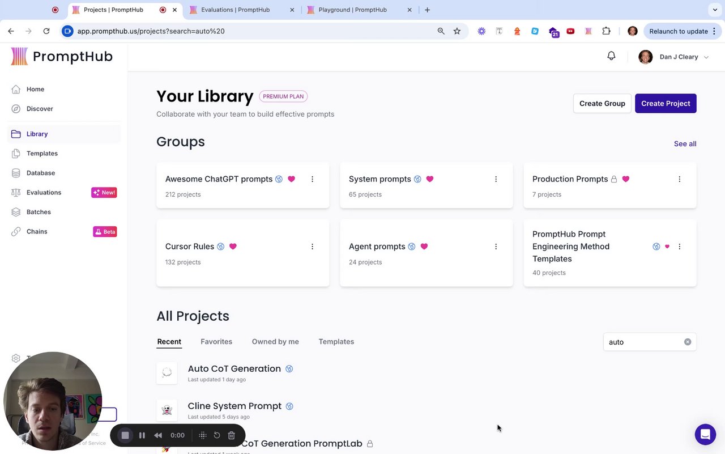725x454 pixels.
Task: Stop the screen recording
Action: [125, 435]
